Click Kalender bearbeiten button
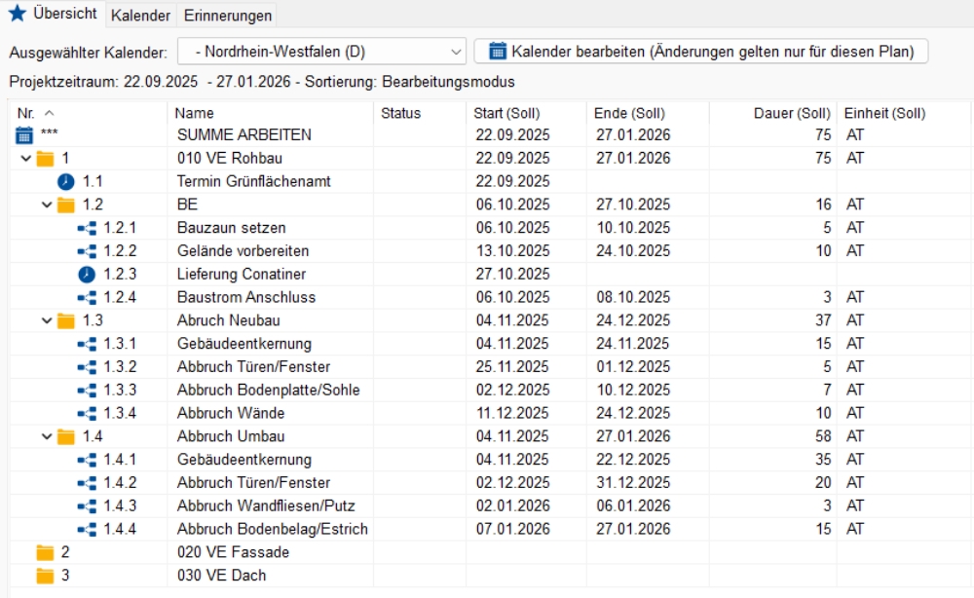 (x=701, y=52)
